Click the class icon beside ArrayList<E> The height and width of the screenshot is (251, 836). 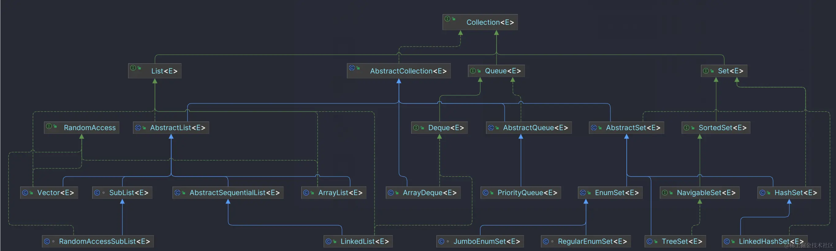[306, 193]
